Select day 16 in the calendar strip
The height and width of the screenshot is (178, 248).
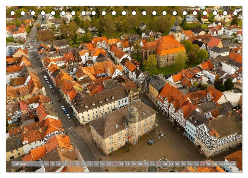click(x=140, y=164)
